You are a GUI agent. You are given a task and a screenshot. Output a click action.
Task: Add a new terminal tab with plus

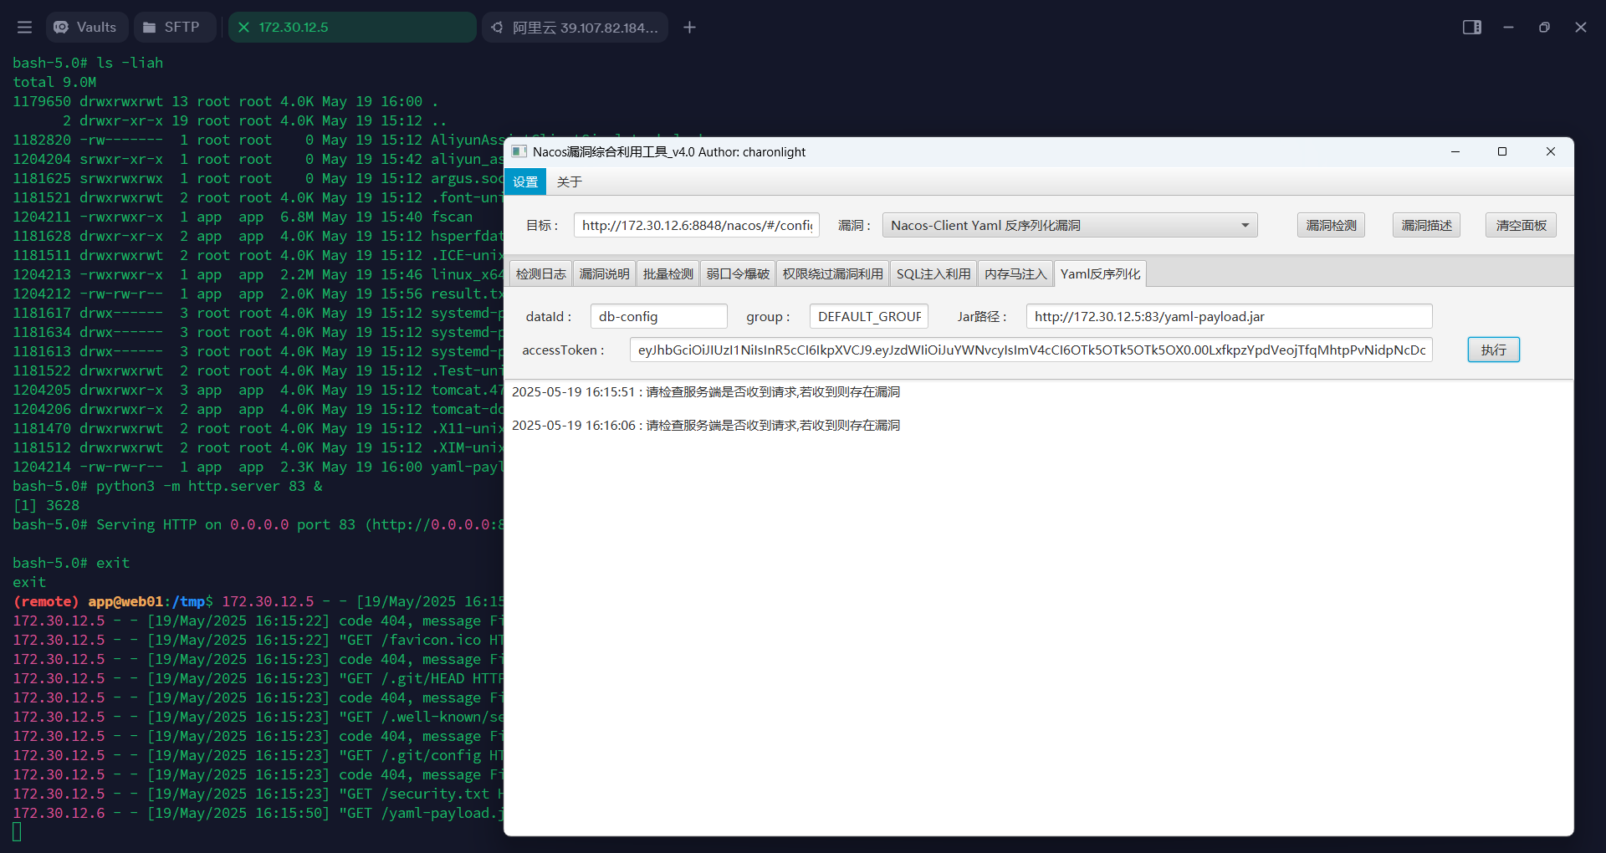pyautogui.click(x=689, y=28)
